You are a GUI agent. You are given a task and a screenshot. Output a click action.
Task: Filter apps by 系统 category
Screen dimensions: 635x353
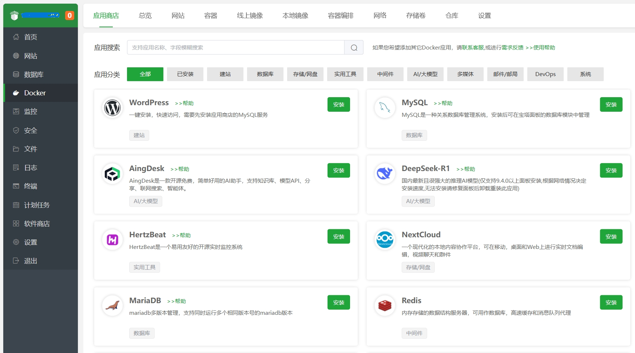[586, 74]
